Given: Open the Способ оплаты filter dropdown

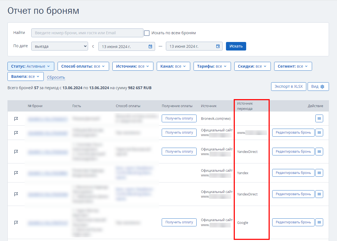Looking at the screenshot, I should [x=83, y=66].
